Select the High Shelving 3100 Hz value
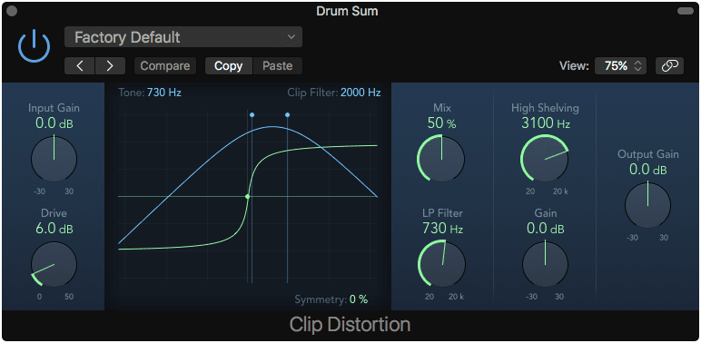 (546, 123)
